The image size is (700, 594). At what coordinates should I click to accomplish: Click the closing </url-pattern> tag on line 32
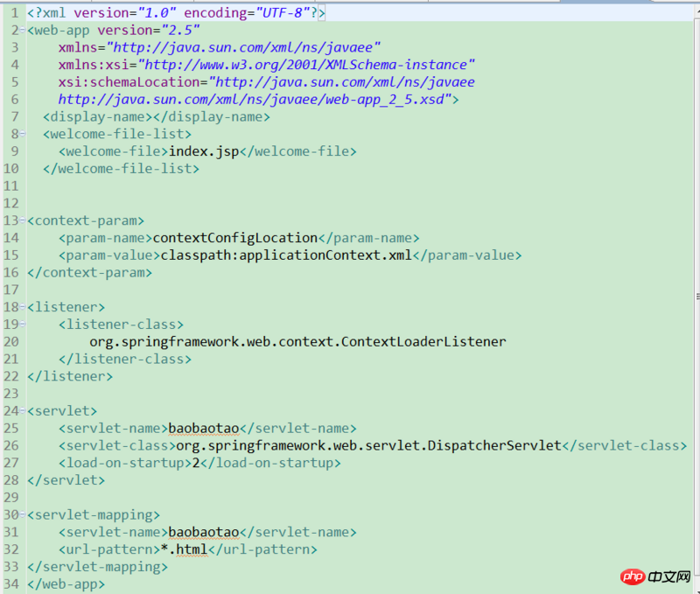pyautogui.click(x=262, y=549)
